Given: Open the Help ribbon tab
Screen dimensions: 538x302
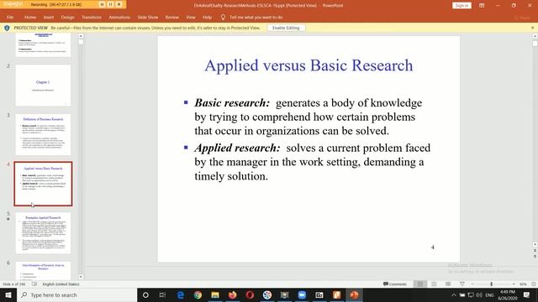Looking at the screenshot, I should [207, 17].
